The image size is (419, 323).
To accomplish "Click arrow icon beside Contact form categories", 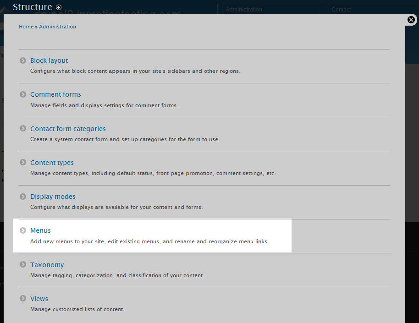I will click(x=23, y=129).
